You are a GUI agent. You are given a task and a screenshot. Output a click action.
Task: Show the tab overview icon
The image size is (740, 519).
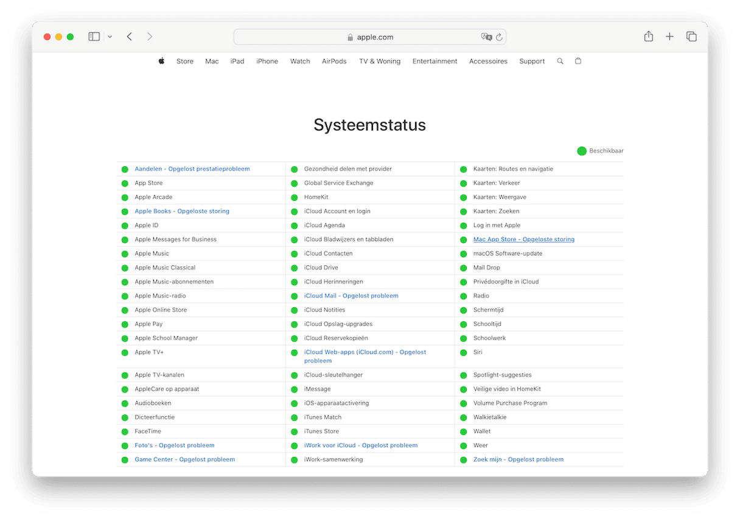pyautogui.click(x=691, y=37)
